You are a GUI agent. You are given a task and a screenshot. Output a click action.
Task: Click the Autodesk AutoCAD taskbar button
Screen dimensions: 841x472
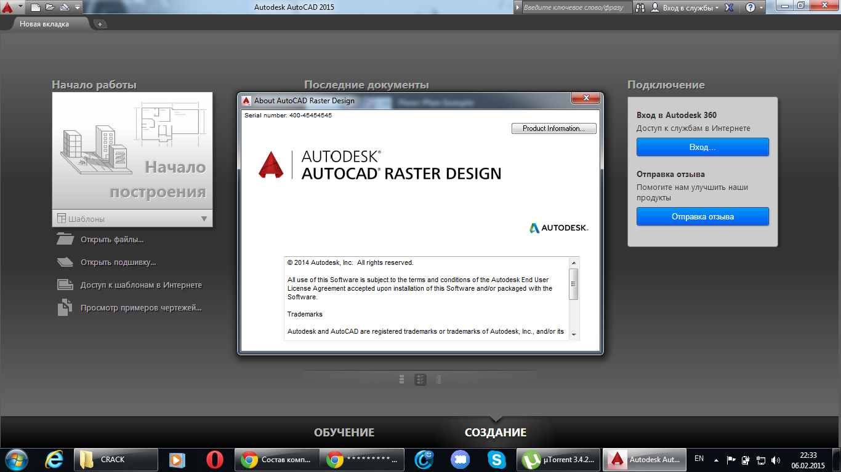645,459
